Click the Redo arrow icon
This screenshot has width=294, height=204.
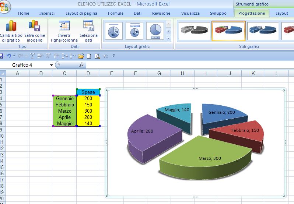(21, 56)
